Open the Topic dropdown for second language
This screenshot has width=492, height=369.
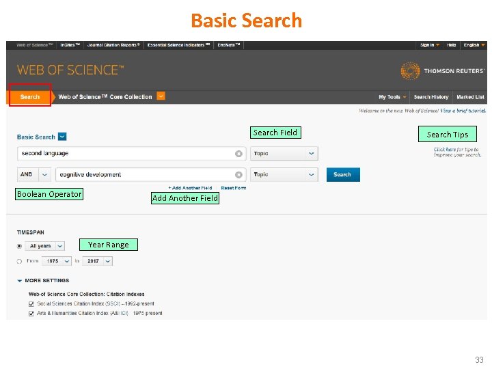pos(284,154)
